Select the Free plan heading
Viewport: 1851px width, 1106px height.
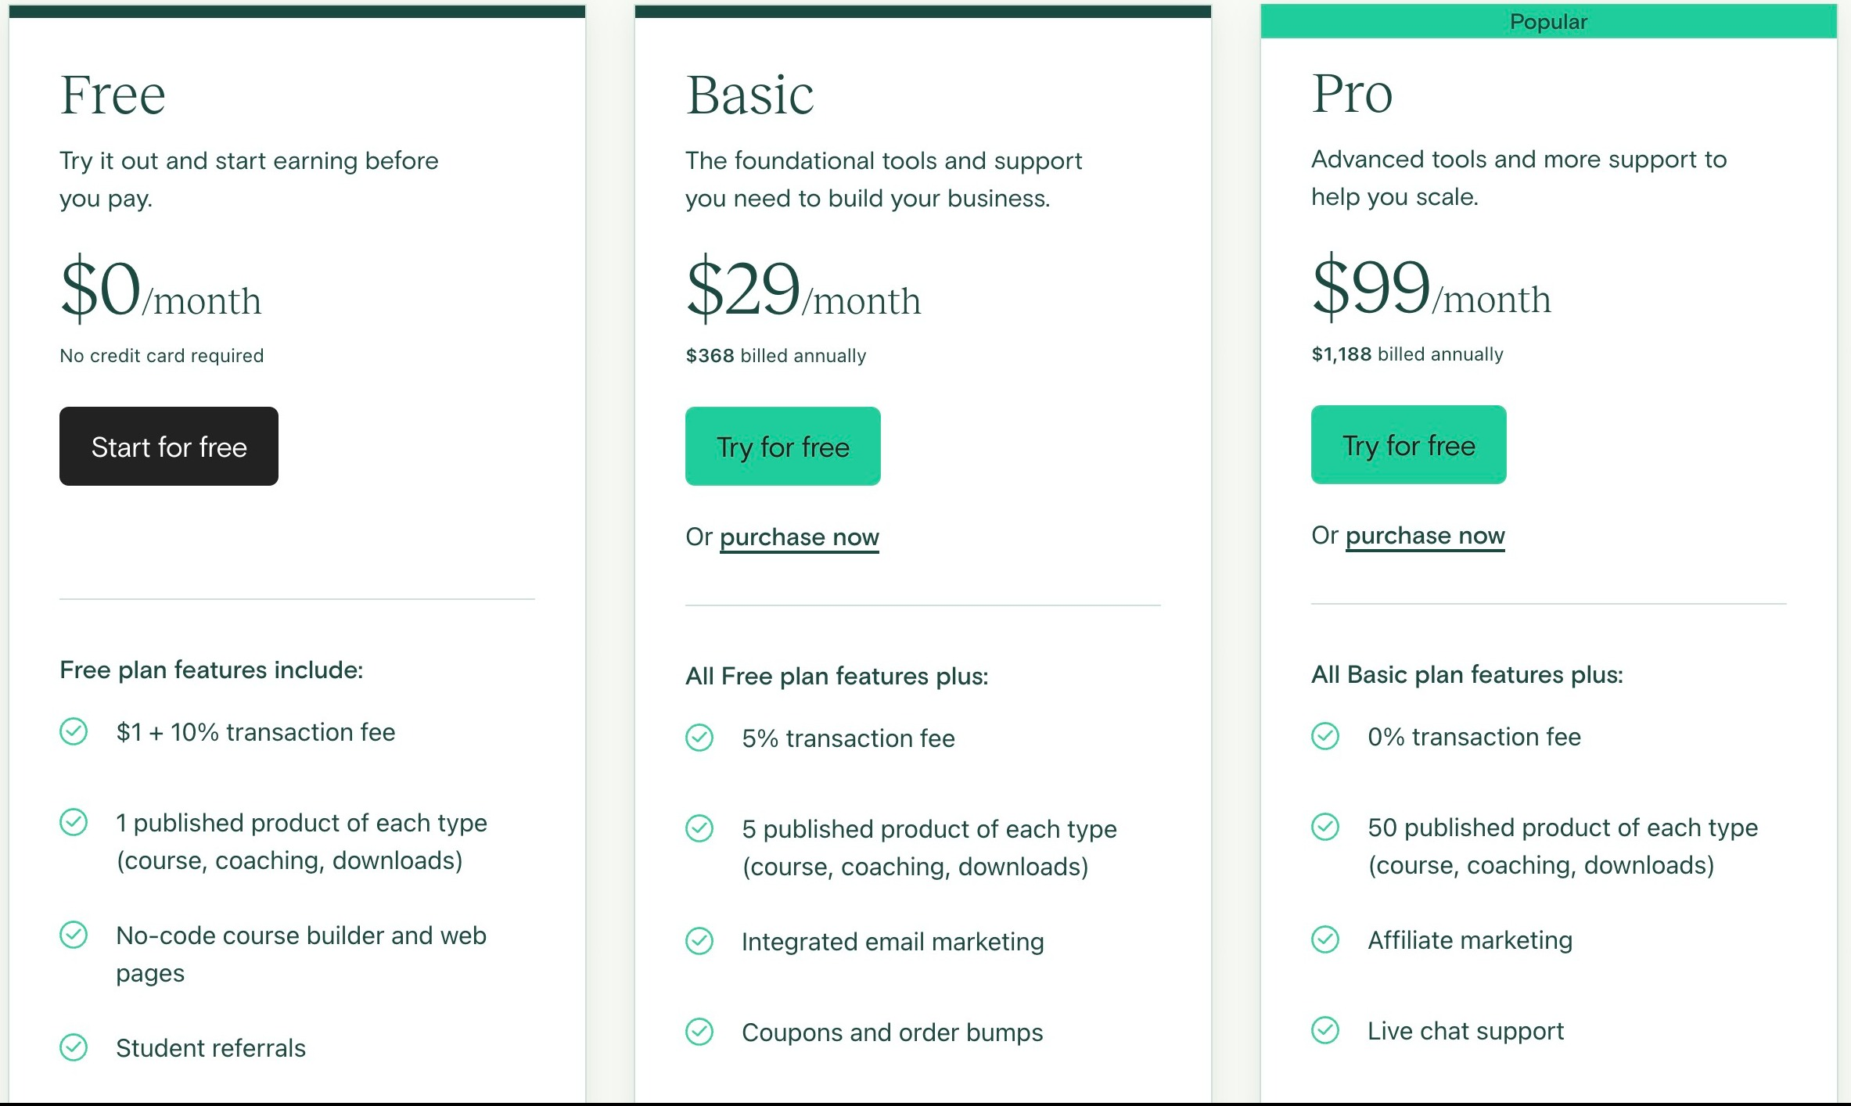(113, 95)
